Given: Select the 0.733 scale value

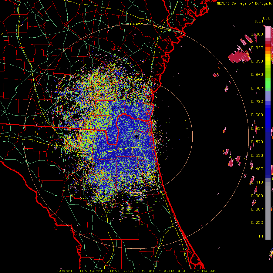Looking at the screenshot, I should tap(257, 102).
